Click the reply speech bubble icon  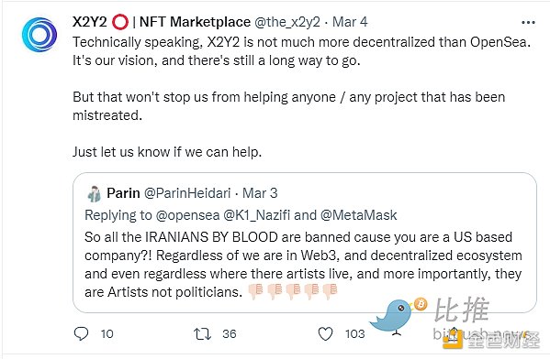click(x=81, y=333)
